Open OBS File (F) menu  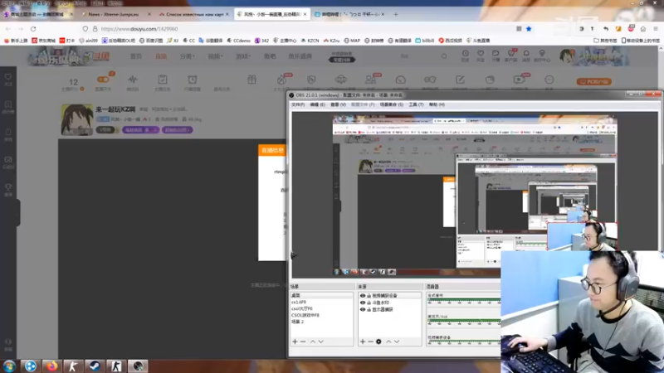(x=298, y=104)
